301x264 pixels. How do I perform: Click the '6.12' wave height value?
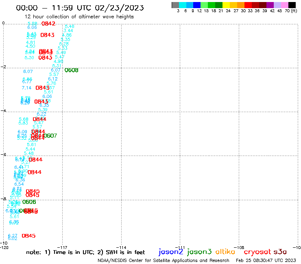(x=53, y=79)
